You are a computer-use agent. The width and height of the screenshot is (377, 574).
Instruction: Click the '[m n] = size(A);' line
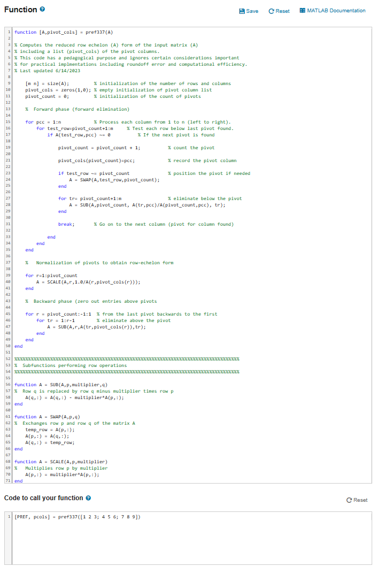pyautogui.click(x=47, y=83)
